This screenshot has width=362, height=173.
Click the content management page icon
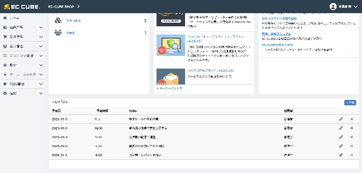click(x=5, y=56)
